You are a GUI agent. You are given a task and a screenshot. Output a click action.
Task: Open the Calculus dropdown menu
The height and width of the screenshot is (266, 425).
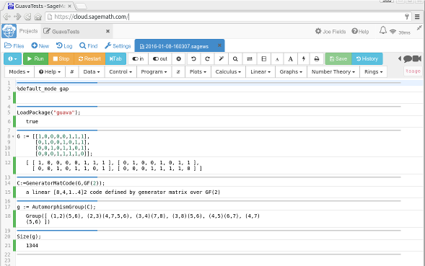228,72
